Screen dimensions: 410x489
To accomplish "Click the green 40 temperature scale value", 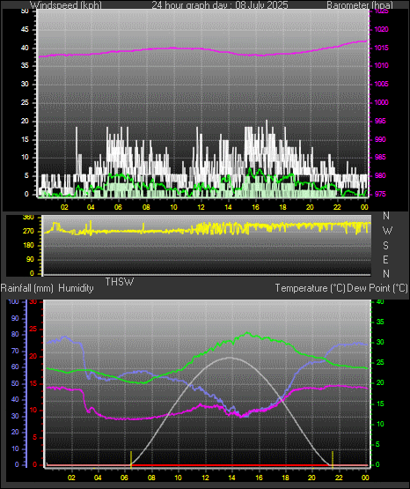I will (380, 302).
